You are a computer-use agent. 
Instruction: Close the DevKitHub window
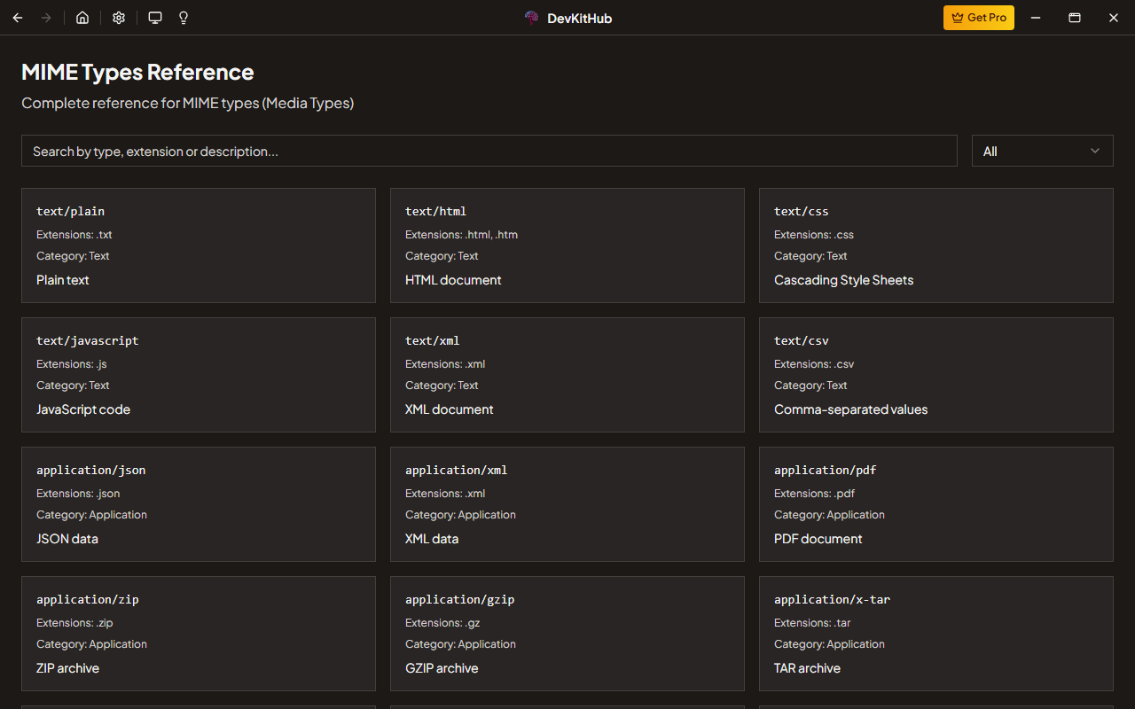point(1114,18)
